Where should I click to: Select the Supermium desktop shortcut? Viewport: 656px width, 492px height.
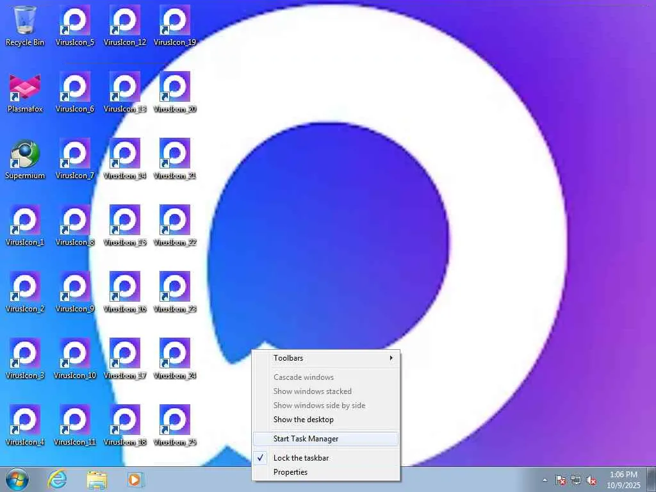(25, 159)
